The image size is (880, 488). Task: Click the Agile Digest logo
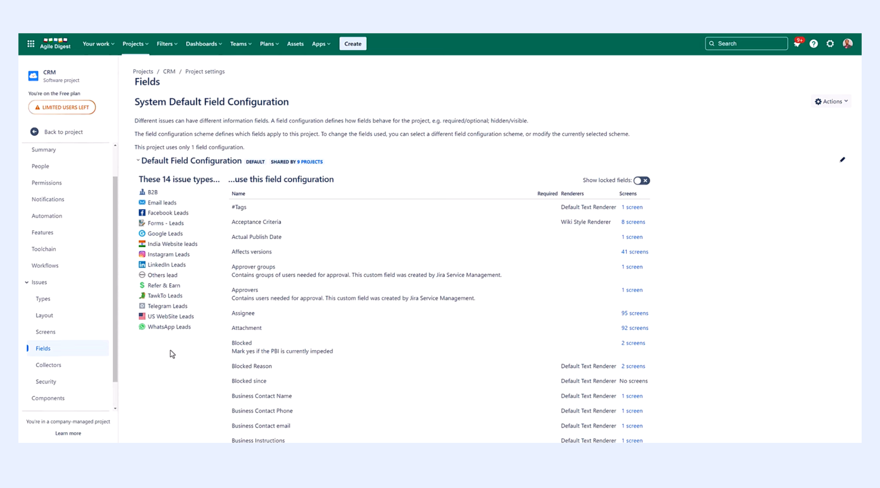pos(55,44)
